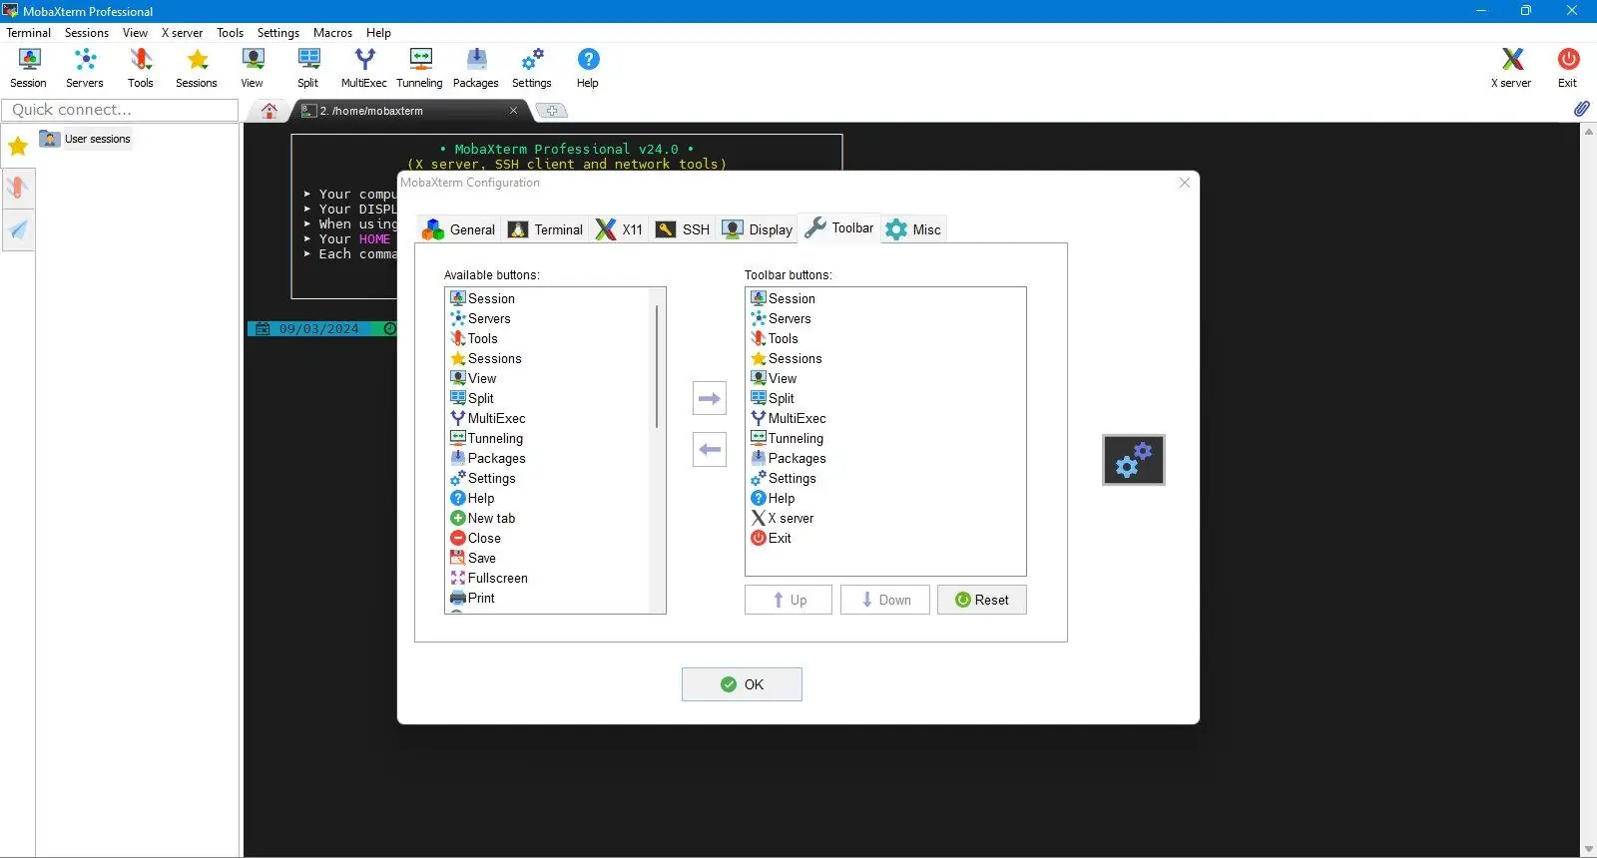Select the 2. /home/mobaxterm terminal tab

(409, 111)
